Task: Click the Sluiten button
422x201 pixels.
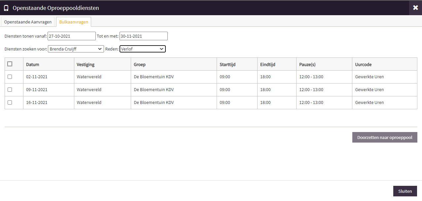Action: point(405,191)
